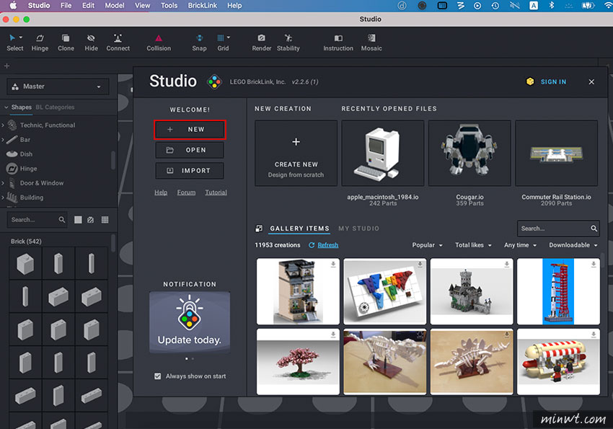This screenshot has height=429, width=613.
Task: Toggle the Collision warning tool
Action: point(159,43)
